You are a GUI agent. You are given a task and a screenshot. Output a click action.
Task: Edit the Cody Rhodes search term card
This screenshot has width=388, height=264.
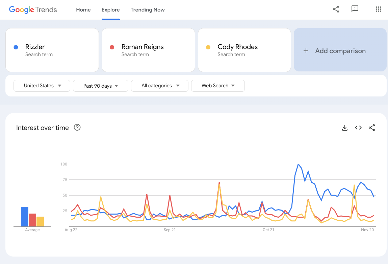click(x=244, y=50)
